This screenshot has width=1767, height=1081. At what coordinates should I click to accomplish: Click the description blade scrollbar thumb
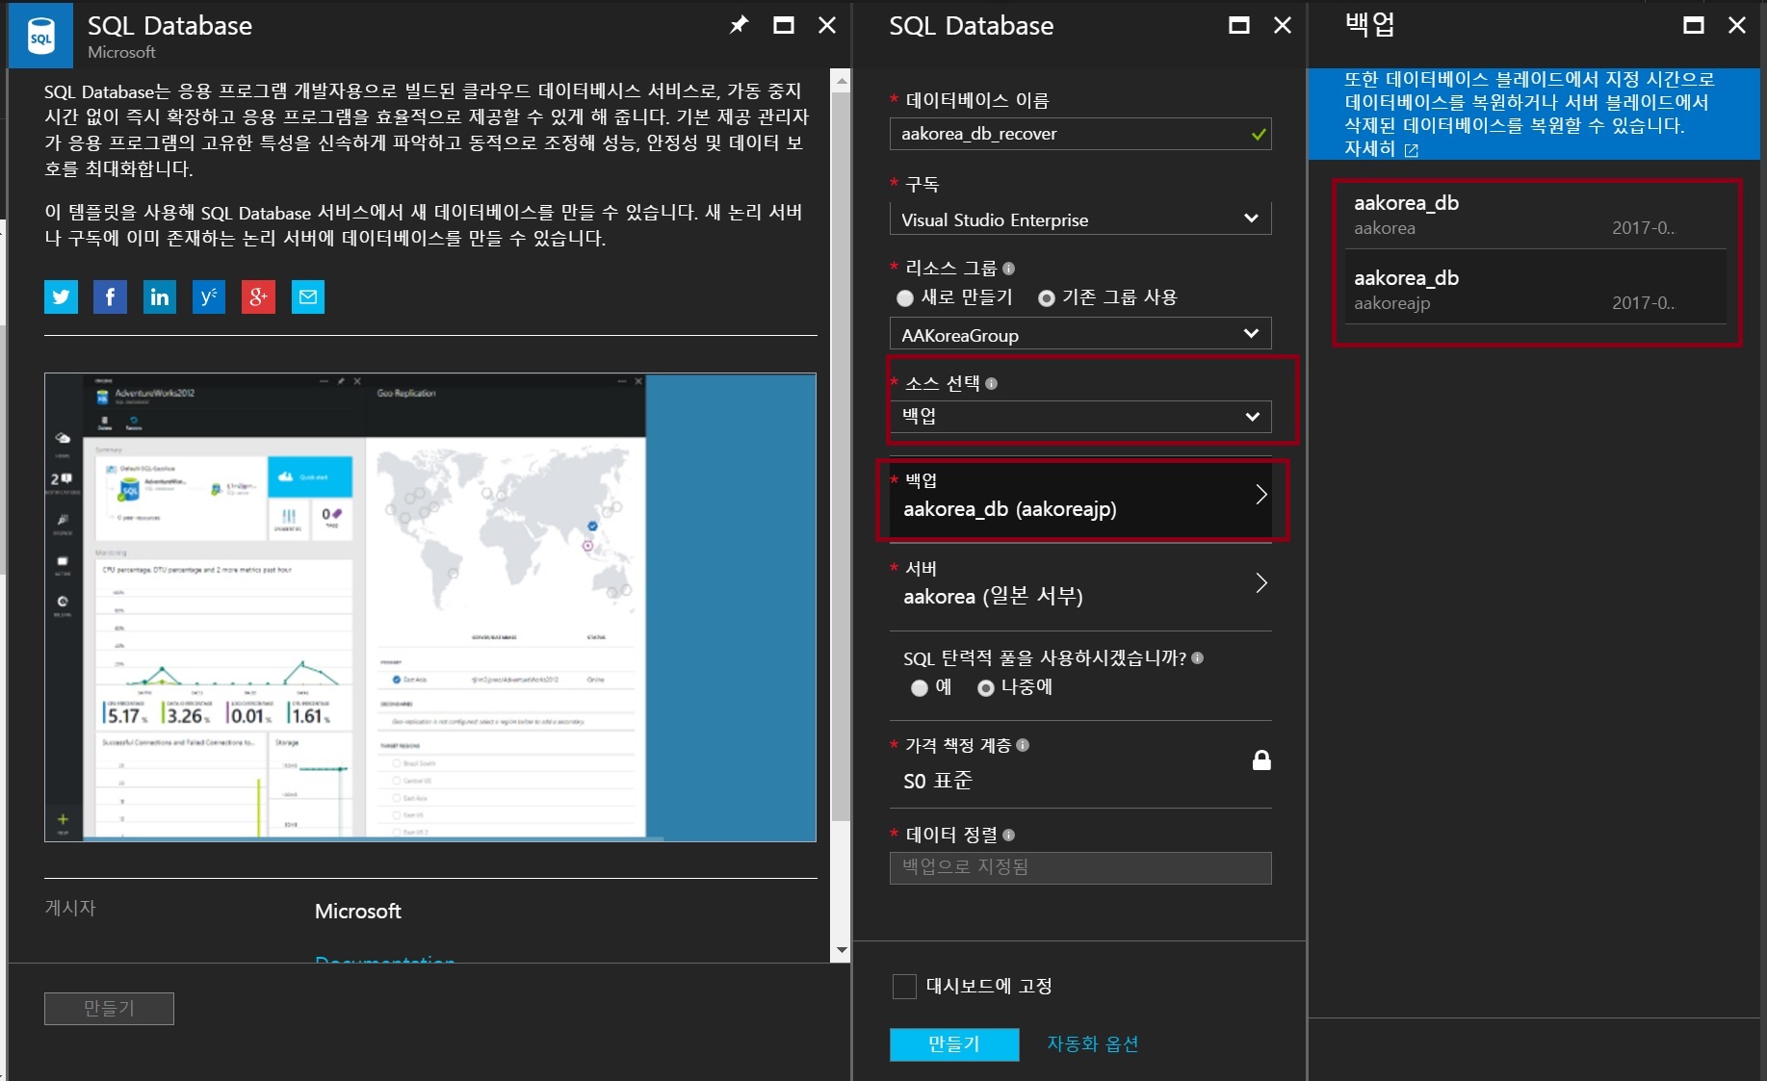(x=842, y=456)
